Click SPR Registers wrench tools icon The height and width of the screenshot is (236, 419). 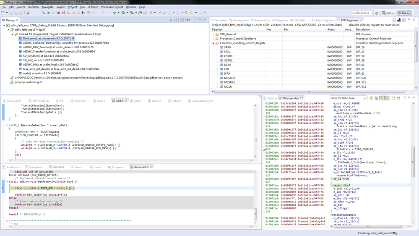(399, 20)
